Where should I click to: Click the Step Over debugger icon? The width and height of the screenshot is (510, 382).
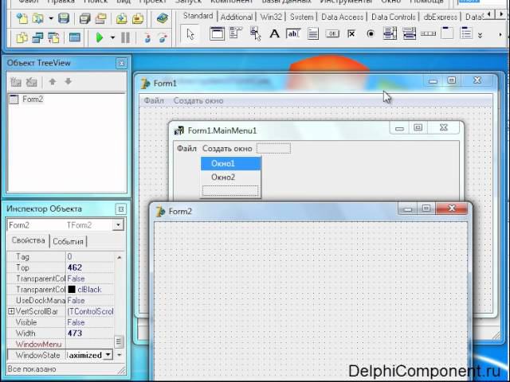[x=163, y=38]
